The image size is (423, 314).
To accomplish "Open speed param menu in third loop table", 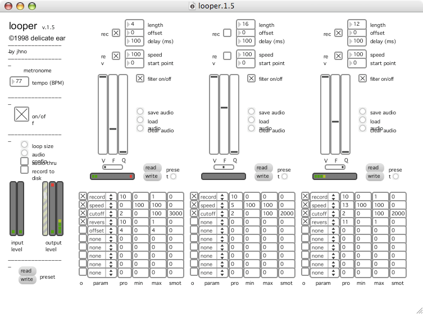I will (x=324, y=205).
